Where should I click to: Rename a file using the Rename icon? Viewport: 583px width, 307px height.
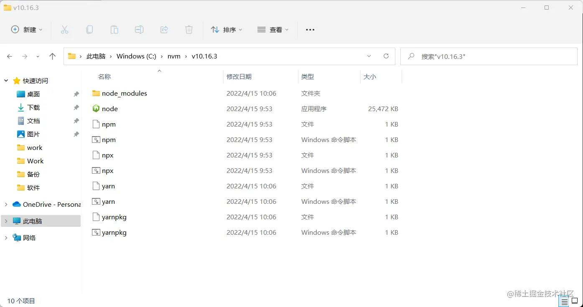[x=139, y=29]
